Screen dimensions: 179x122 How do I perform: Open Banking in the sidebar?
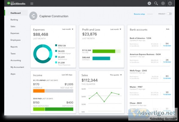[14, 20]
